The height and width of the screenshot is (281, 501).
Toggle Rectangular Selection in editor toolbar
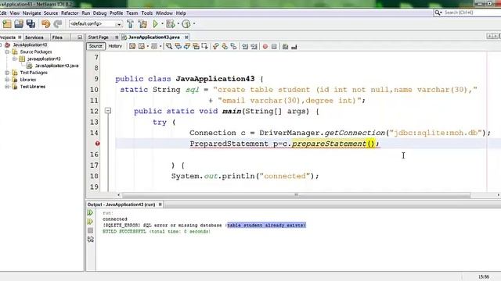[204, 47]
